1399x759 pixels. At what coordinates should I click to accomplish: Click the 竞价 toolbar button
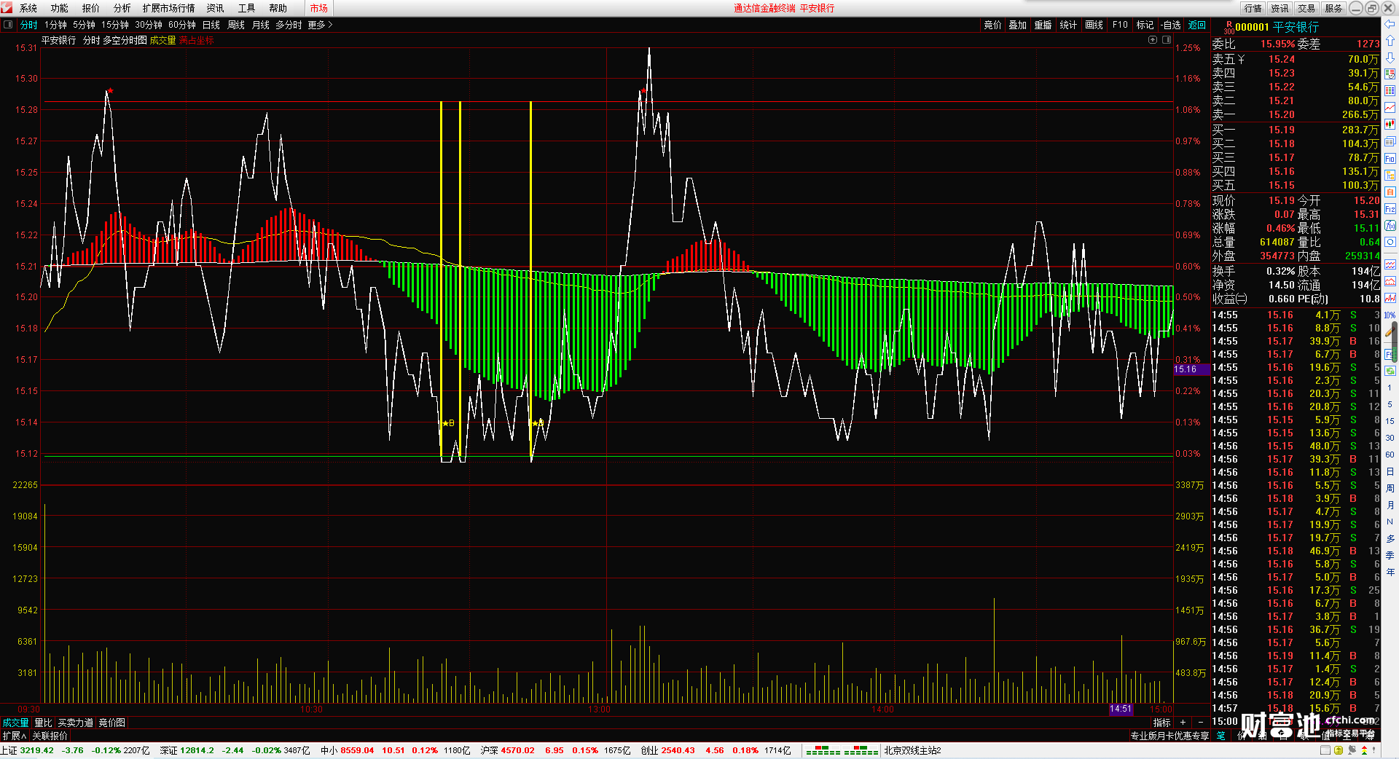(x=992, y=25)
